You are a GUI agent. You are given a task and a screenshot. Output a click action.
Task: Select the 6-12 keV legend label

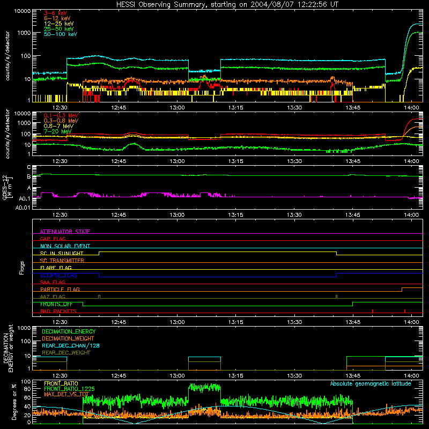[57, 18]
